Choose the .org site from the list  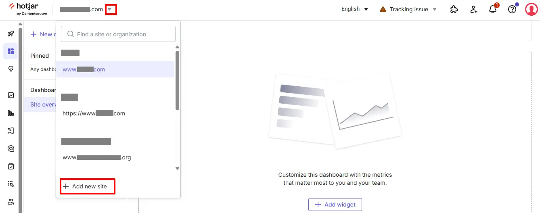tap(115, 157)
